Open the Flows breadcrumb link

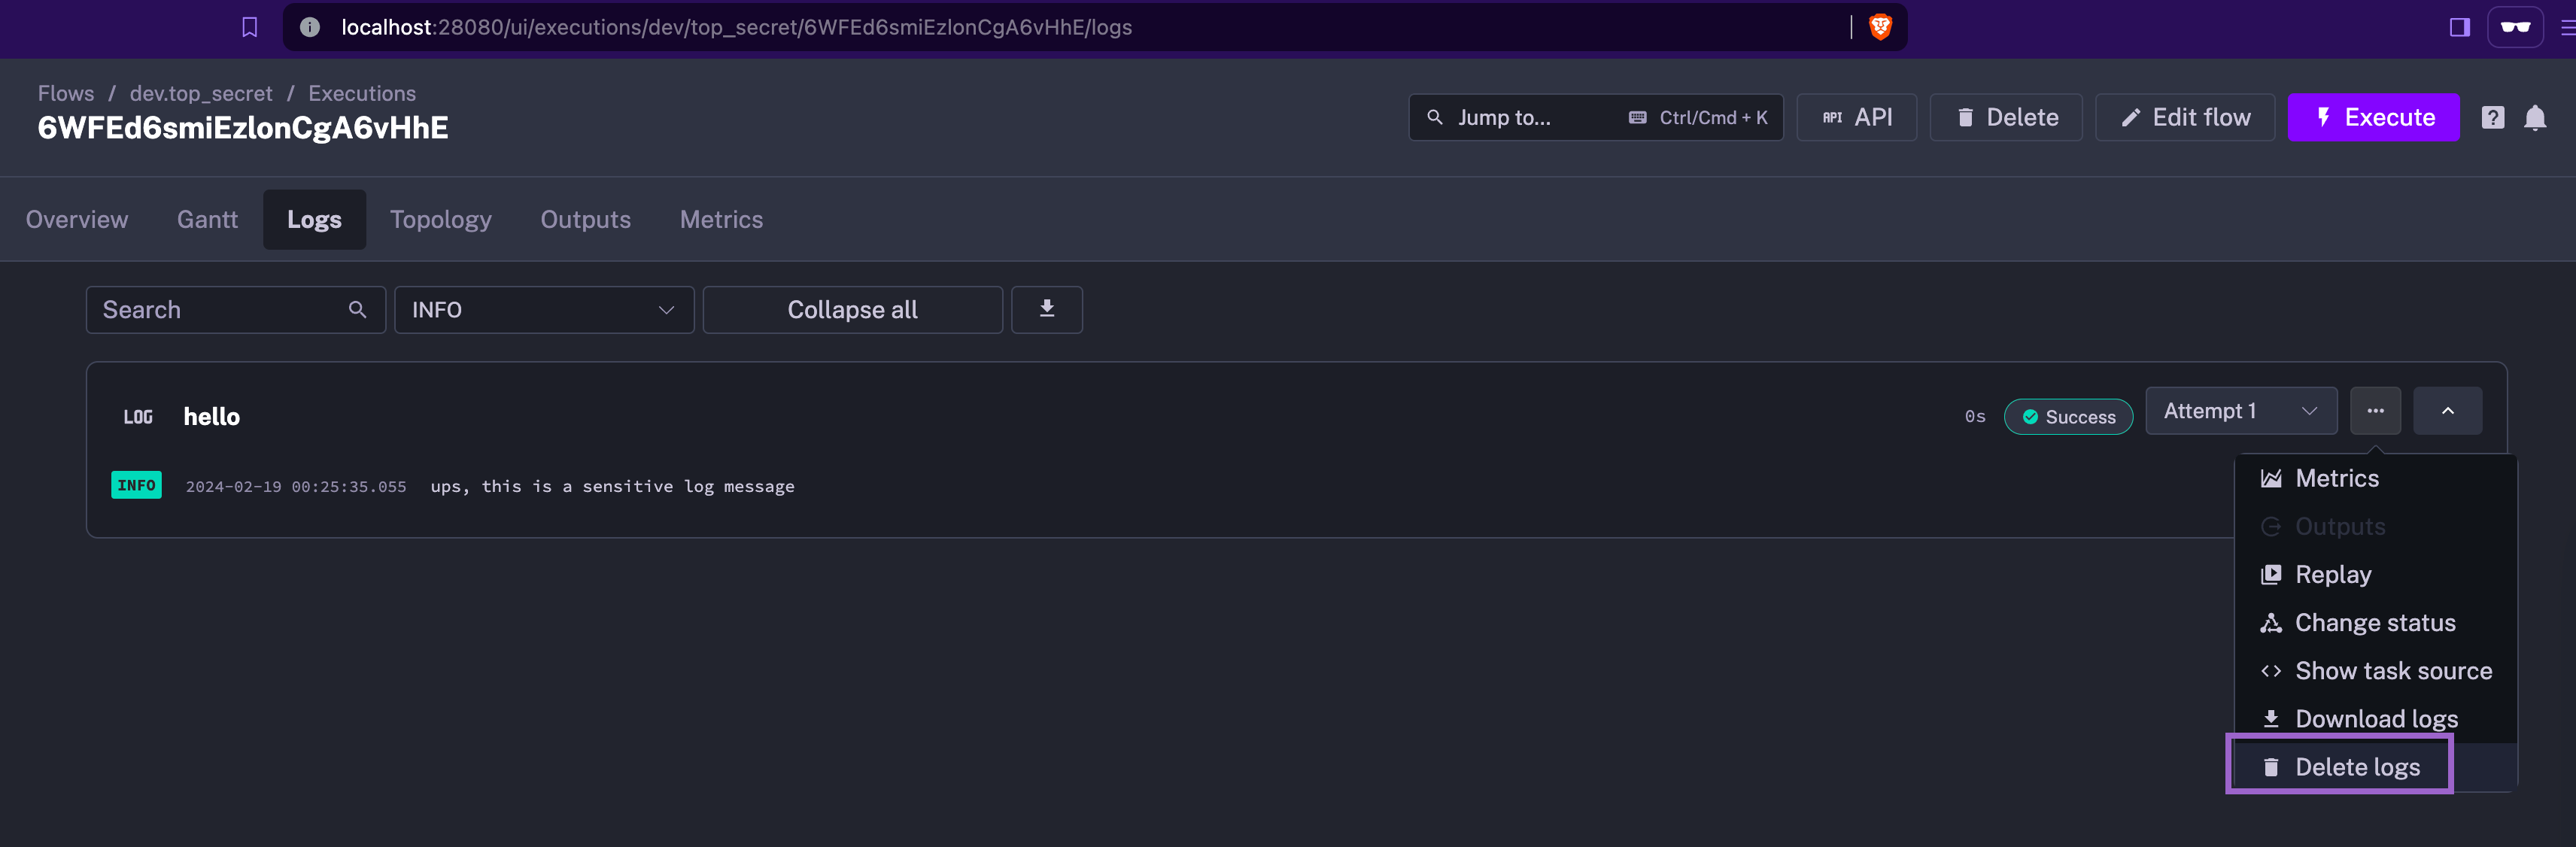[x=65, y=93]
